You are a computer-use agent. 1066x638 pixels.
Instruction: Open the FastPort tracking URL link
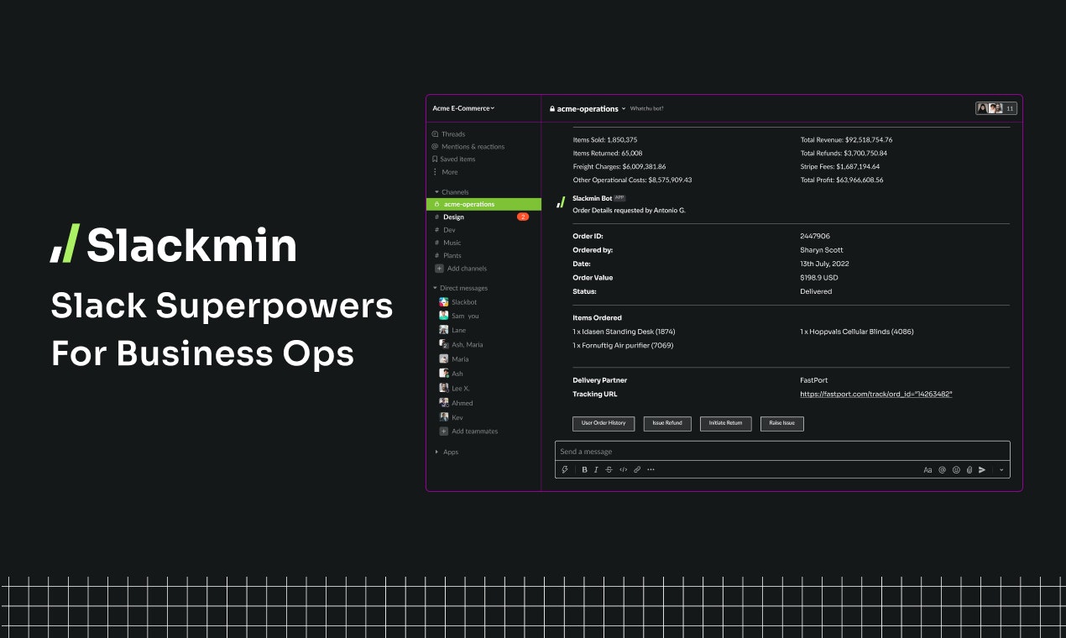coord(875,394)
